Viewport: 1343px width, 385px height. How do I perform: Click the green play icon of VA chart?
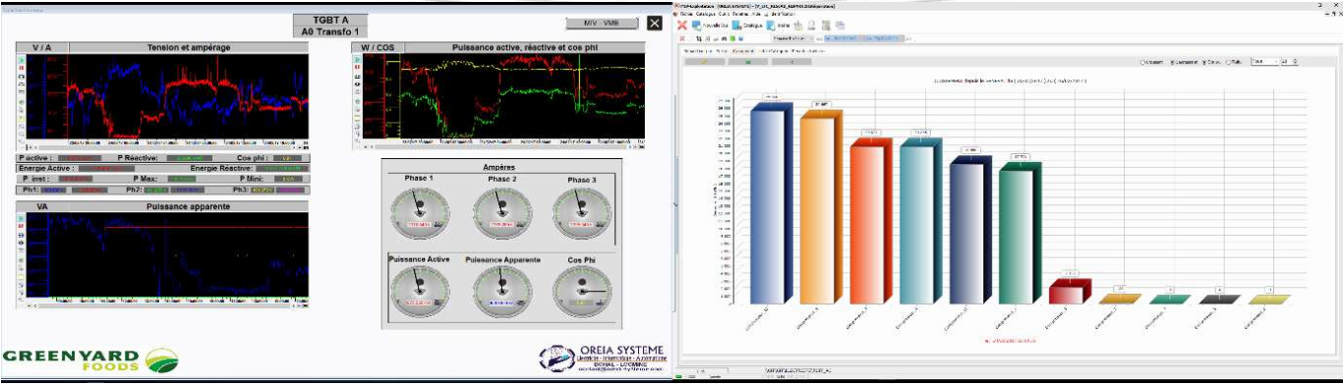click(21, 218)
